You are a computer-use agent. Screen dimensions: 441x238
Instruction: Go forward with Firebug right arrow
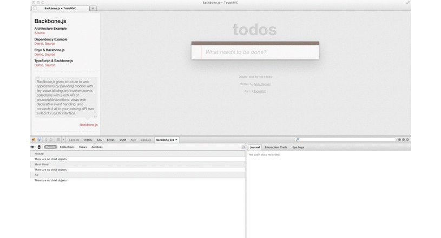coord(51,140)
